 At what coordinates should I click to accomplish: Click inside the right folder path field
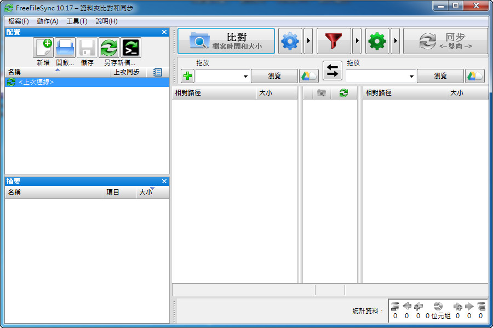(377, 77)
